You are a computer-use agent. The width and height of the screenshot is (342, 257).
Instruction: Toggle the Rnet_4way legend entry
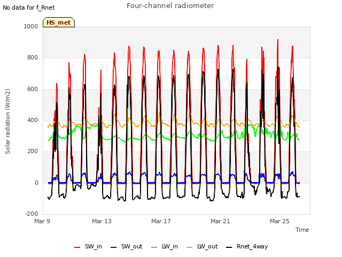(247, 246)
